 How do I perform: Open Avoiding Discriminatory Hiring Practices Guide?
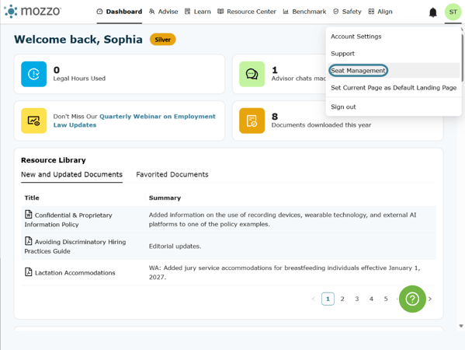[x=75, y=247]
